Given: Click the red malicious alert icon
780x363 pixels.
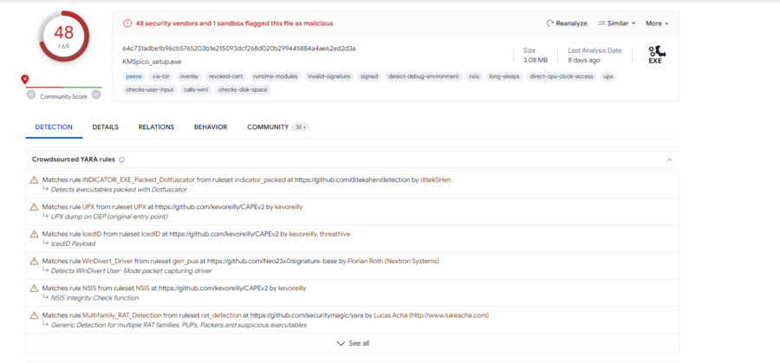Looking at the screenshot, I should (x=127, y=23).
